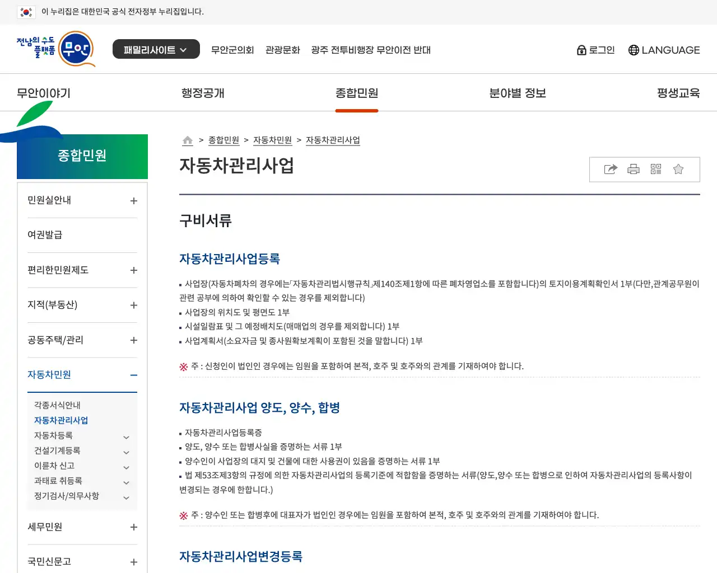Click the 무안군의회 header link

point(232,50)
